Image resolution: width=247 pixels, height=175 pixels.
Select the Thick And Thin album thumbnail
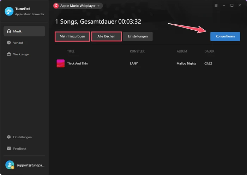(x=61, y=63)
